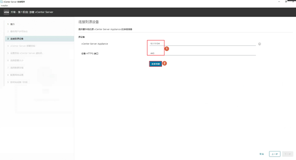The width and height of the screenshot is (296, 160).
Task: Click the 源设备 section label
Action: (81, 37)
